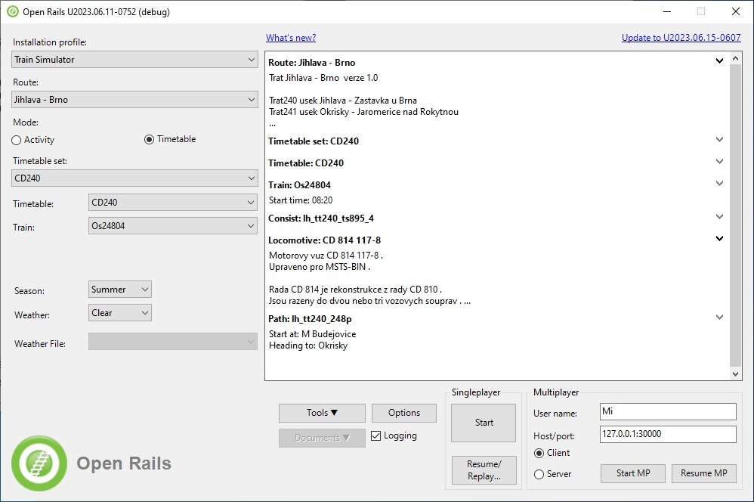Click the title bar Open Rails icon

pyautogui.click(x=12, y=11)
